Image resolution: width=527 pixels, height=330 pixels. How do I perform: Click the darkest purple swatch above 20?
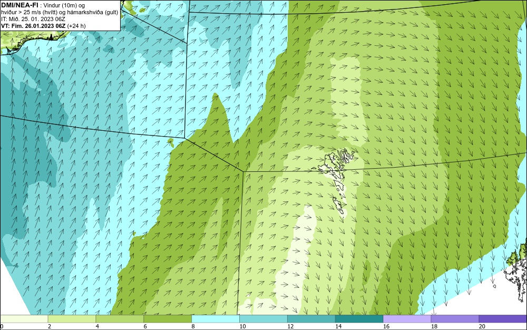click(503, 319)
